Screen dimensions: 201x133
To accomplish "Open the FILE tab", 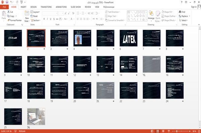I will point(4,7).
